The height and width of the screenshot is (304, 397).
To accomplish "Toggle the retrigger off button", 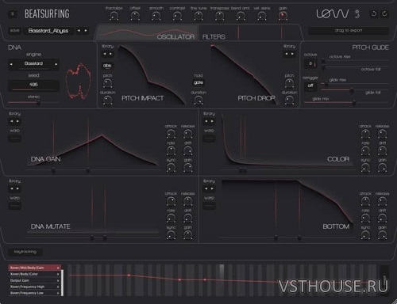I will (x=310, y=85).
